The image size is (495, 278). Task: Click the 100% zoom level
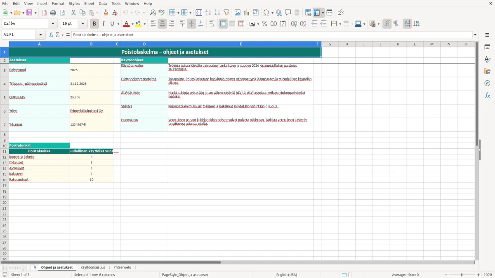pyautogui.click(x=488, y=275)
